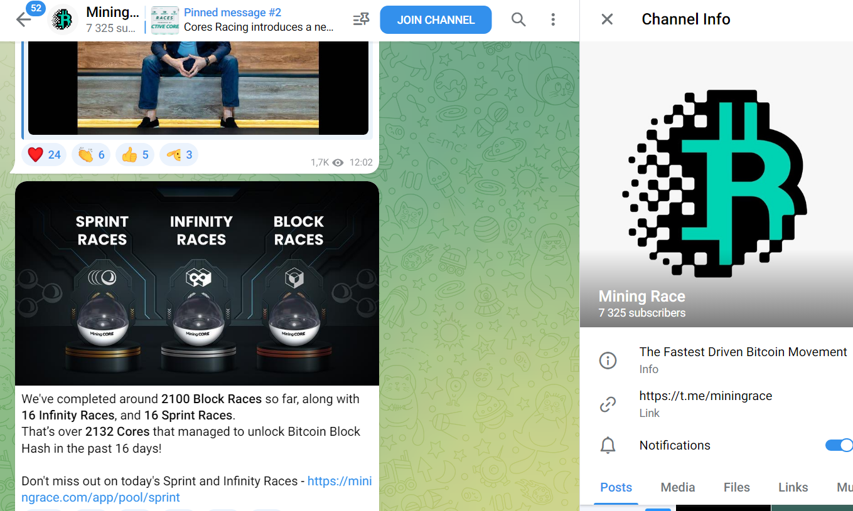
Task: Click '7 325 subscribers' in Channel Info
Action: (642, 313)
